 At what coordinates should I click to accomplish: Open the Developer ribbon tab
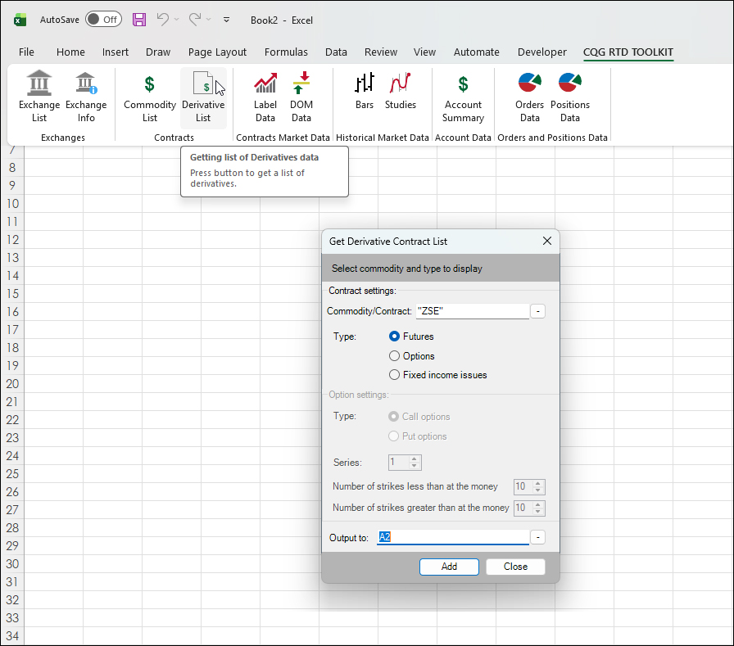(x=541, y=52)
